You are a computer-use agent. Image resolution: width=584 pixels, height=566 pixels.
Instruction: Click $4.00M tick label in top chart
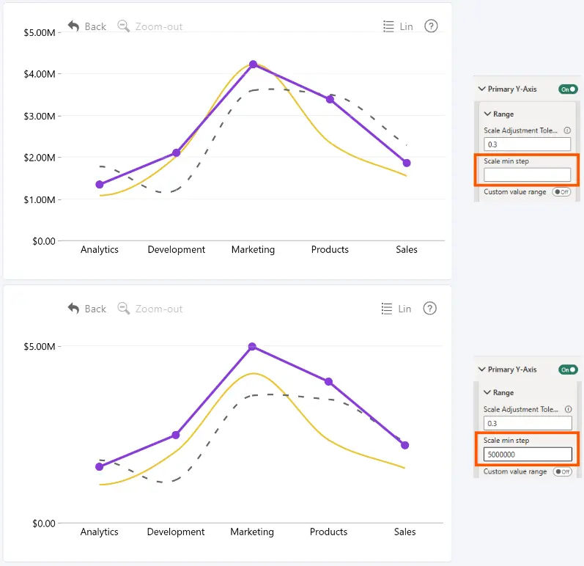click(x=40, y=74)
